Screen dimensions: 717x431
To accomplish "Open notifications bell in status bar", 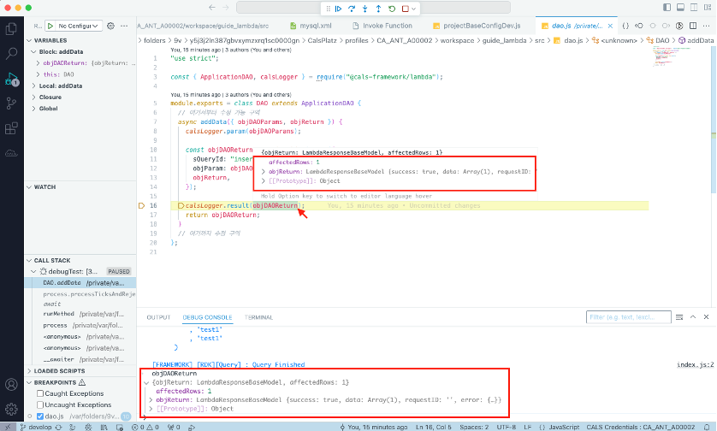I will (707, 427).
